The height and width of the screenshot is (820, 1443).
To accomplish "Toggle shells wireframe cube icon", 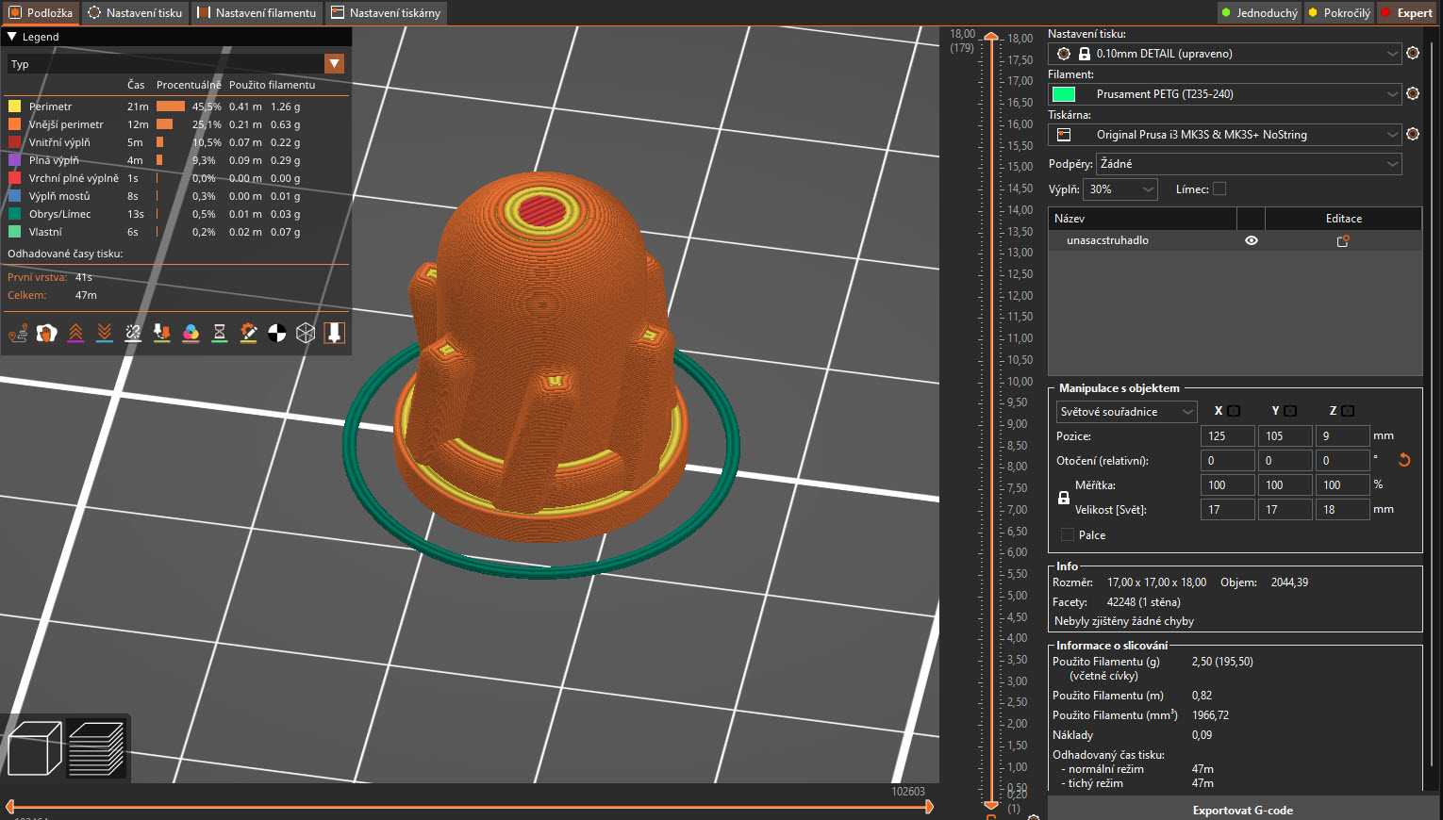I will coord(306,333).
